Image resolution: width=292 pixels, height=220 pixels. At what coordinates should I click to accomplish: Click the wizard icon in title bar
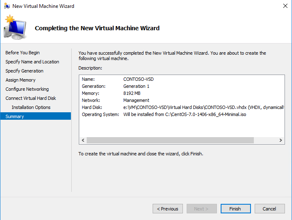tap(6, 6)
